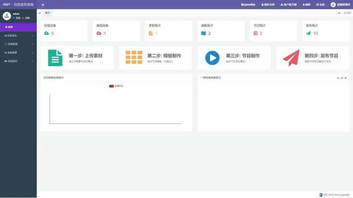Click the blue play circle icon

point(212,58)
